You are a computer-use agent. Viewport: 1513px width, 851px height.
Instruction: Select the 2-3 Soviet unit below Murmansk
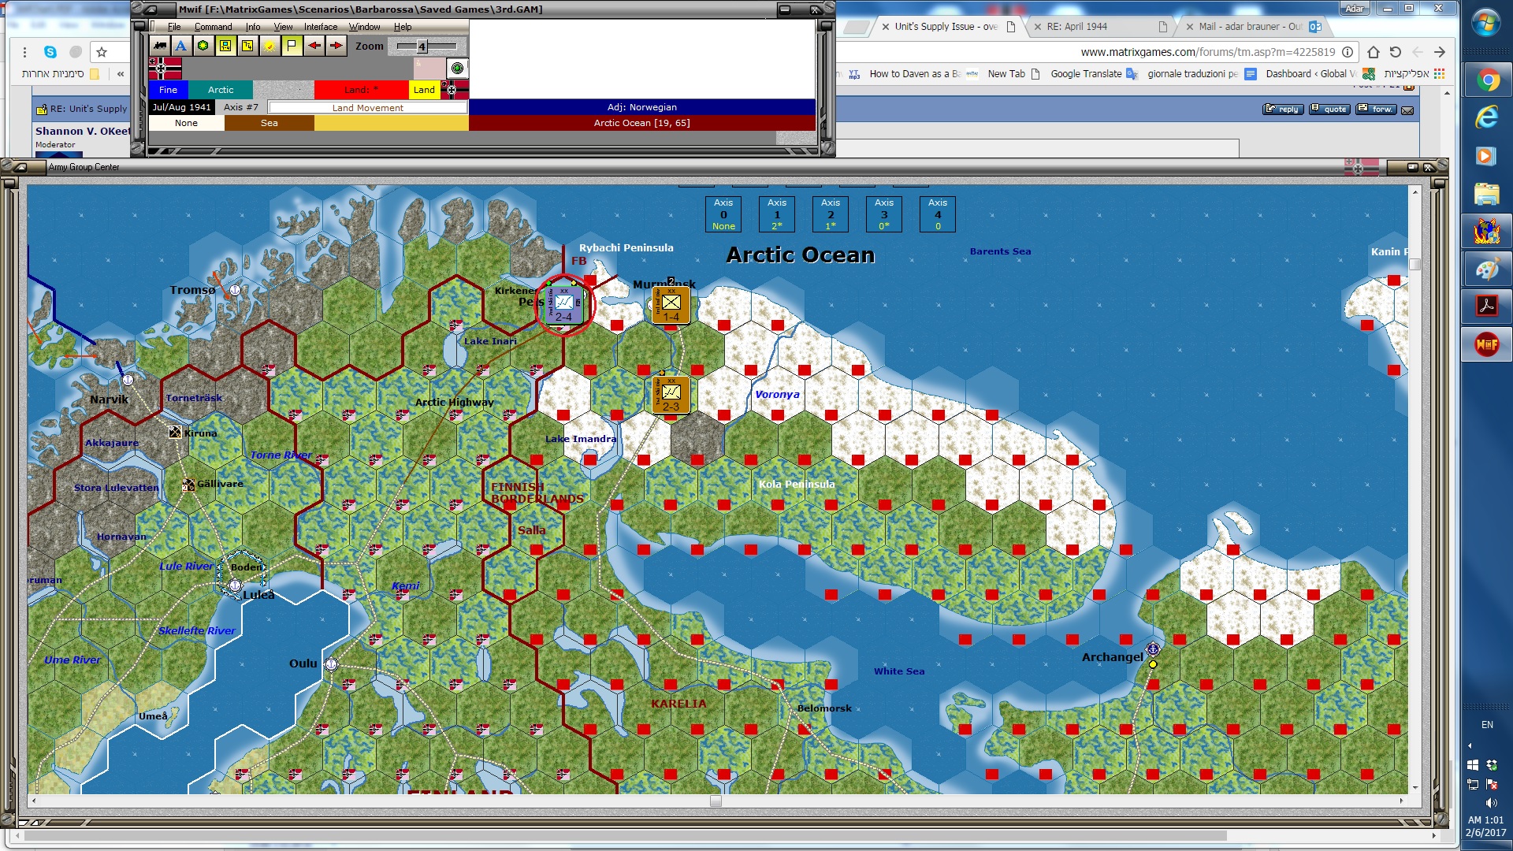(x=671, y=394)
